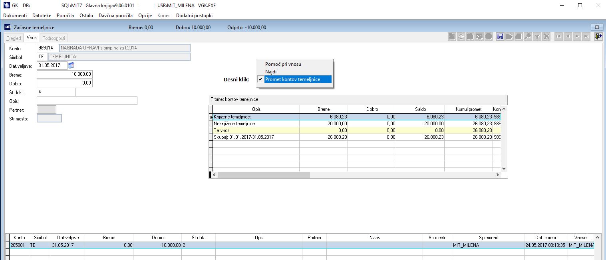The height and width of the screenshot is (260, 606).
Task: Open the Davčna poročila menu
Action: pyautogui.click(x=115, y=16)
